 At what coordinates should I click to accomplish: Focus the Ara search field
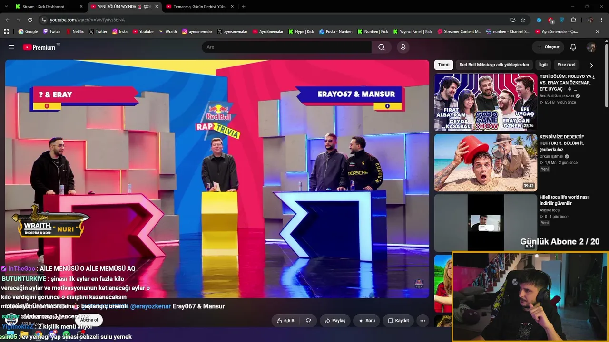coord(287,47)
